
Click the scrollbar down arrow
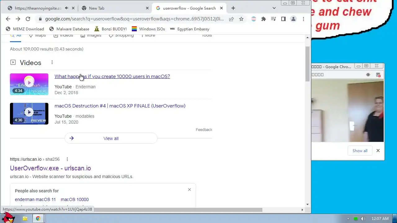point(308,204)
